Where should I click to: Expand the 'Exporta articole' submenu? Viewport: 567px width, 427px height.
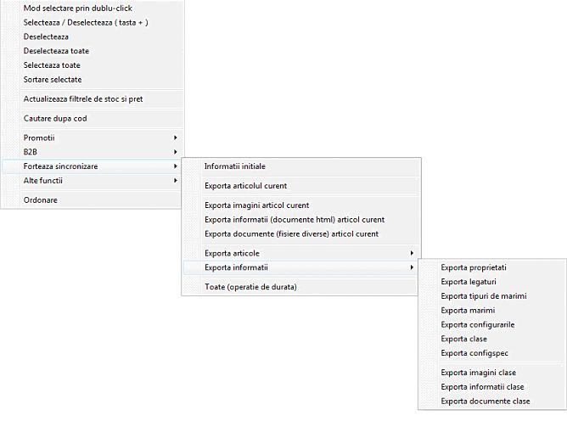pos(233,253)
